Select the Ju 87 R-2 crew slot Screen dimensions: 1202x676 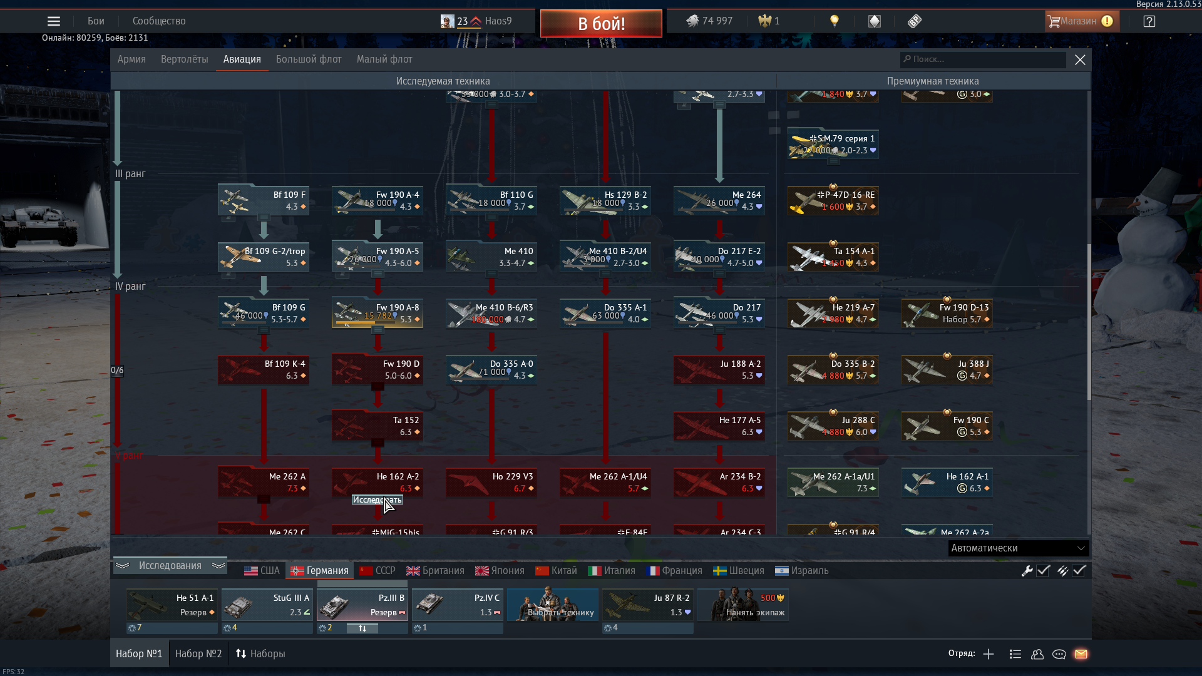pos(648,605)
